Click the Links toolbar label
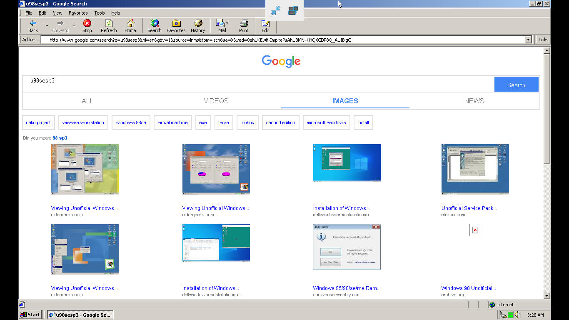 click(543, 40)
